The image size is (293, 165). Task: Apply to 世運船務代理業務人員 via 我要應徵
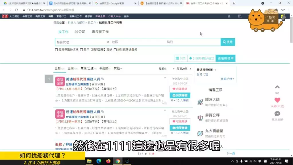(180, 128)
